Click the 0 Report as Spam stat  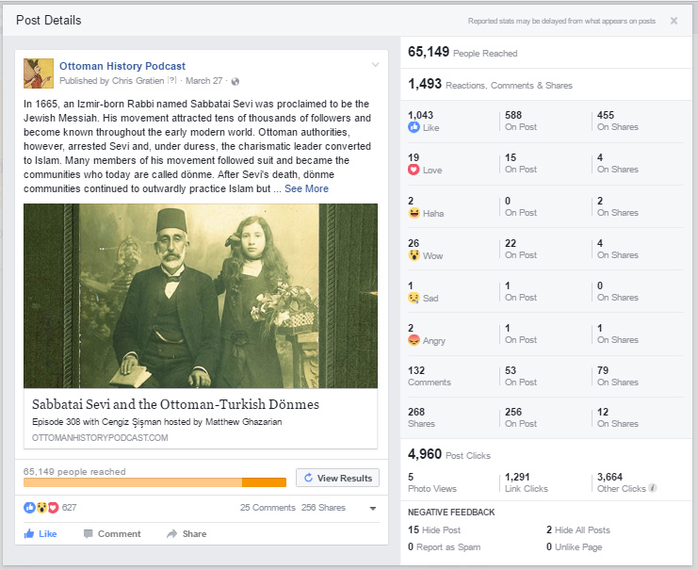[x=445, y=546]
